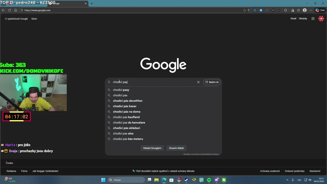Open the Nastavení footer settings menu
The image size is (327, 184).
[x=315, y=171]
